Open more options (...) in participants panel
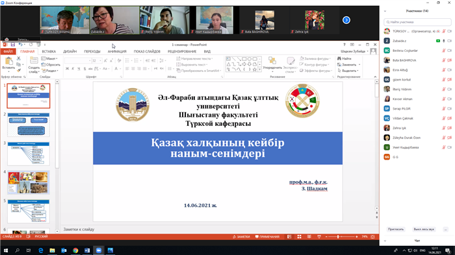Image resolution: width=455 pixels, height=255 pixels. pyautogui.click(x=446, y=229)
